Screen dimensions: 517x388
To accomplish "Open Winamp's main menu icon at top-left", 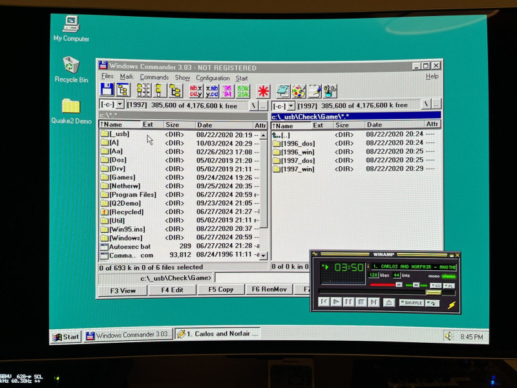I will click(x=315, y=254).
